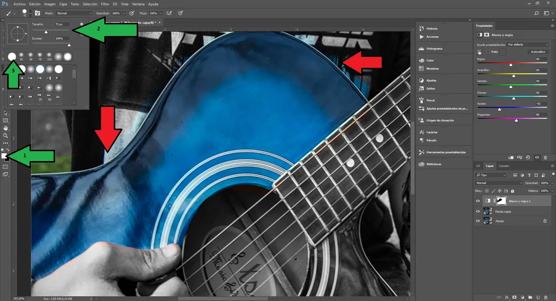Switch to the Canales tab
Screen dimensions: 556x301
click(504, 166)
